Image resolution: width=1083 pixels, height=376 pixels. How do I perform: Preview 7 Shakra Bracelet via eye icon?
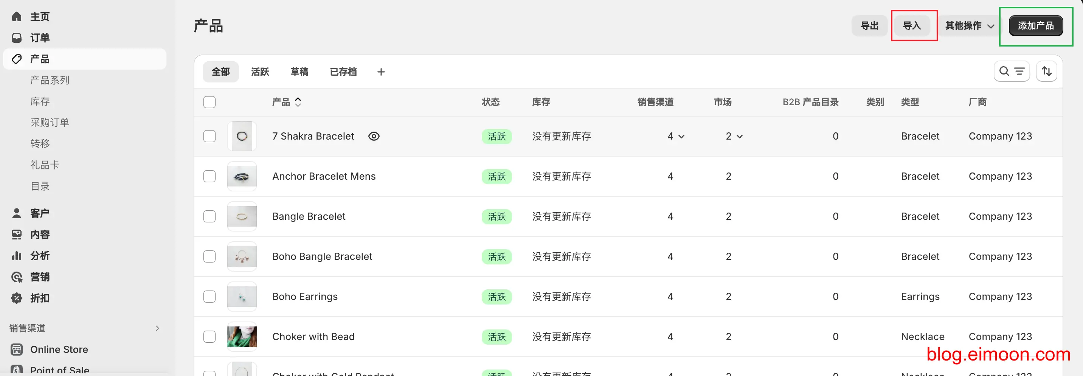[374, 136]
